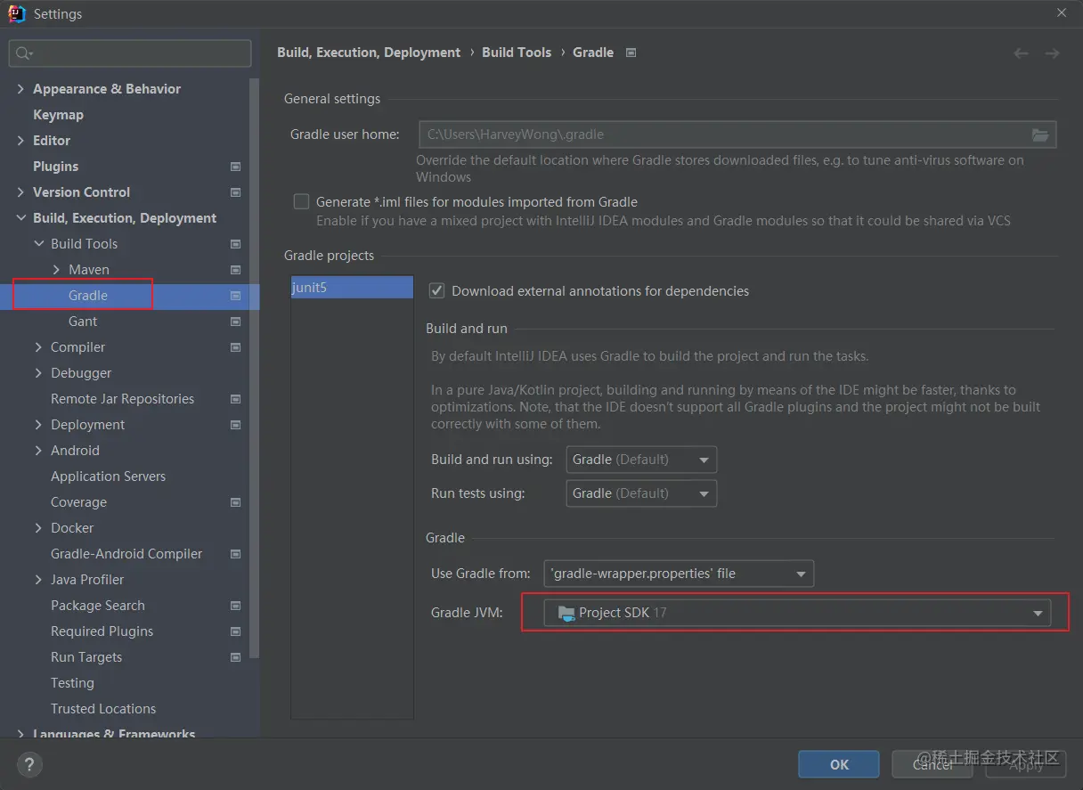The image size is (1083, 790).
Task: Open the Build and run using dropdown
Action: point(641,460)
